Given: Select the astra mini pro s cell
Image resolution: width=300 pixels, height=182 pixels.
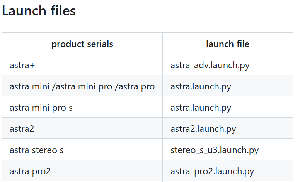Looking at the screenshot, I should (x=41, y=108).
